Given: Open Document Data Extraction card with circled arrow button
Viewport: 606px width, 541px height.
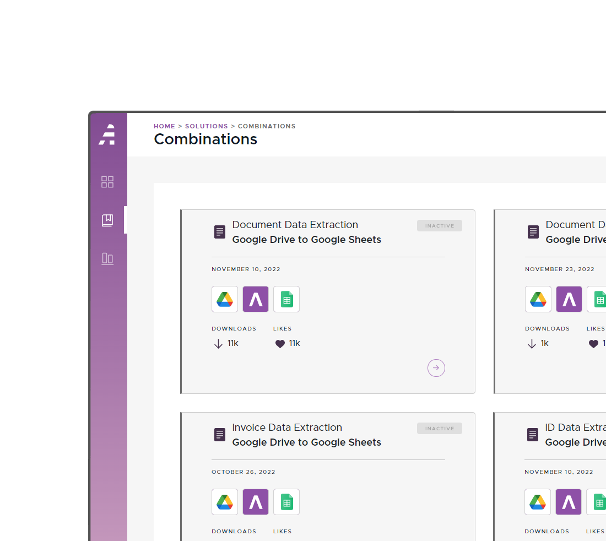Looking at the screenshot, I should tap(436, 368).
